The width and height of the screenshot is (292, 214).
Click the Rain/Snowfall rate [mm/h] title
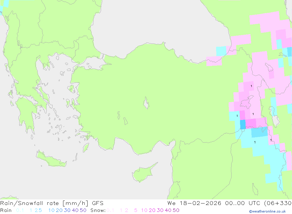[44, 203]
